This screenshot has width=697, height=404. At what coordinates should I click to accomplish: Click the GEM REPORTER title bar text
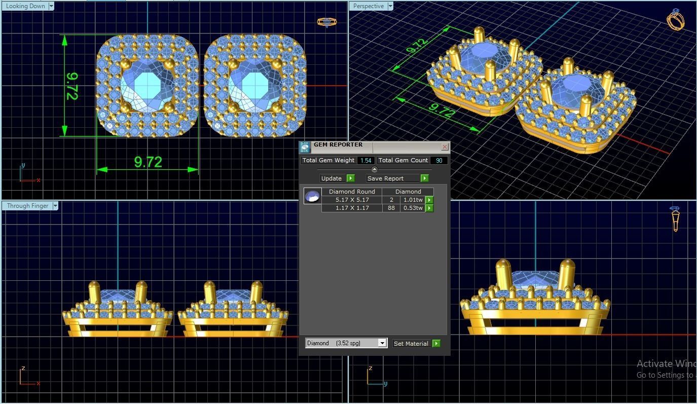tap(338, 145)
